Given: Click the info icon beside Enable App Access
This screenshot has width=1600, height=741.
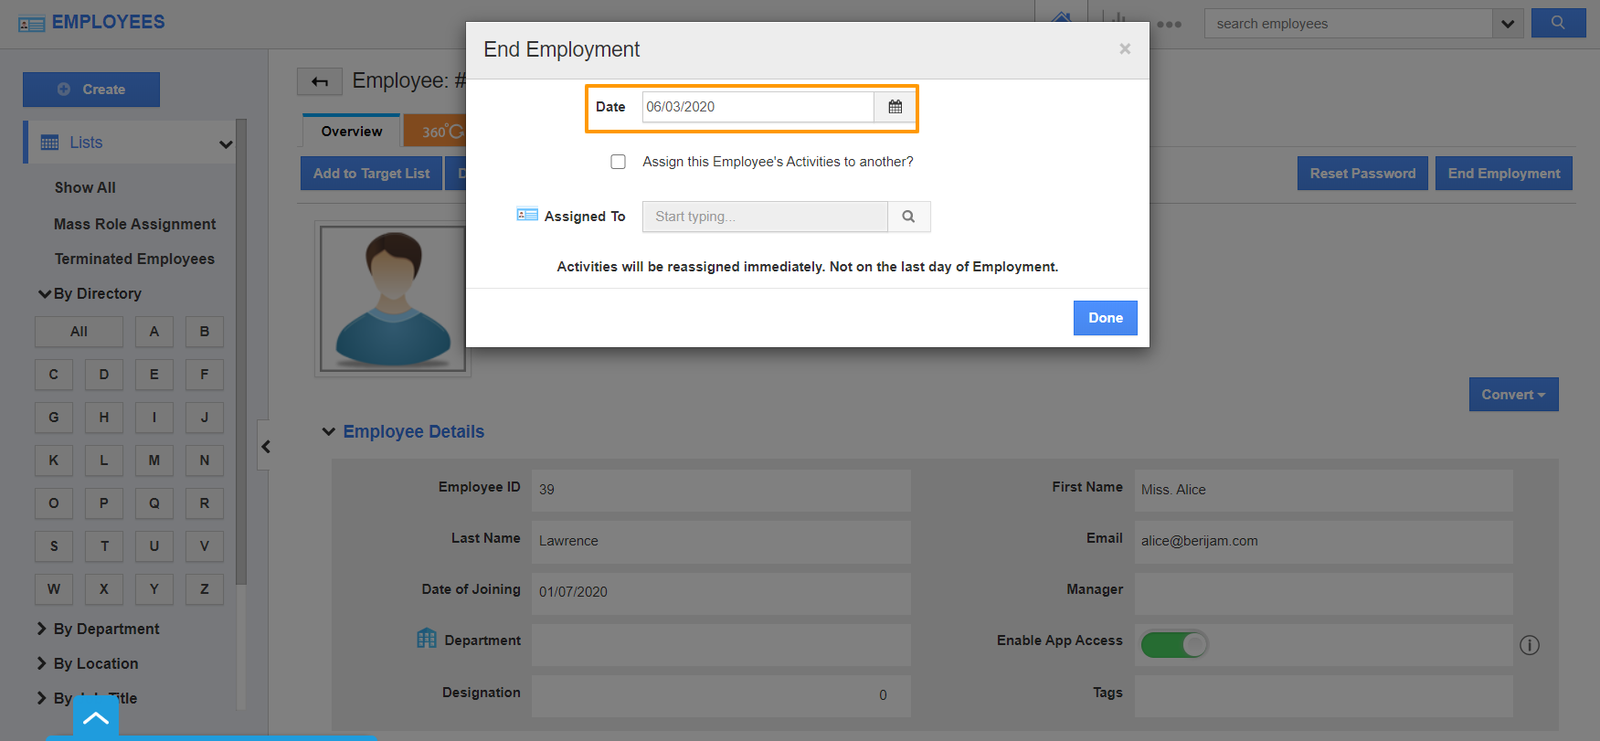Looking at the screenshot, I should 1529,645.
